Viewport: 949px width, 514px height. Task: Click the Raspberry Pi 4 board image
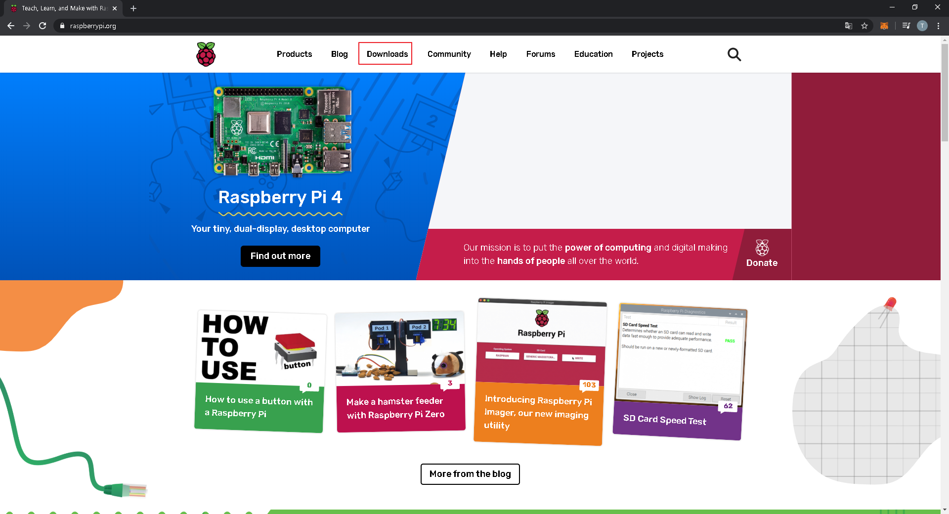(282, 131)
